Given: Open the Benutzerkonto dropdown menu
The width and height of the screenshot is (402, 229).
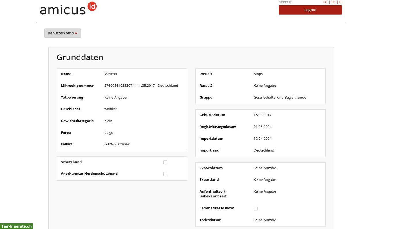Looking at the screenshot, I should coord(63,33).
